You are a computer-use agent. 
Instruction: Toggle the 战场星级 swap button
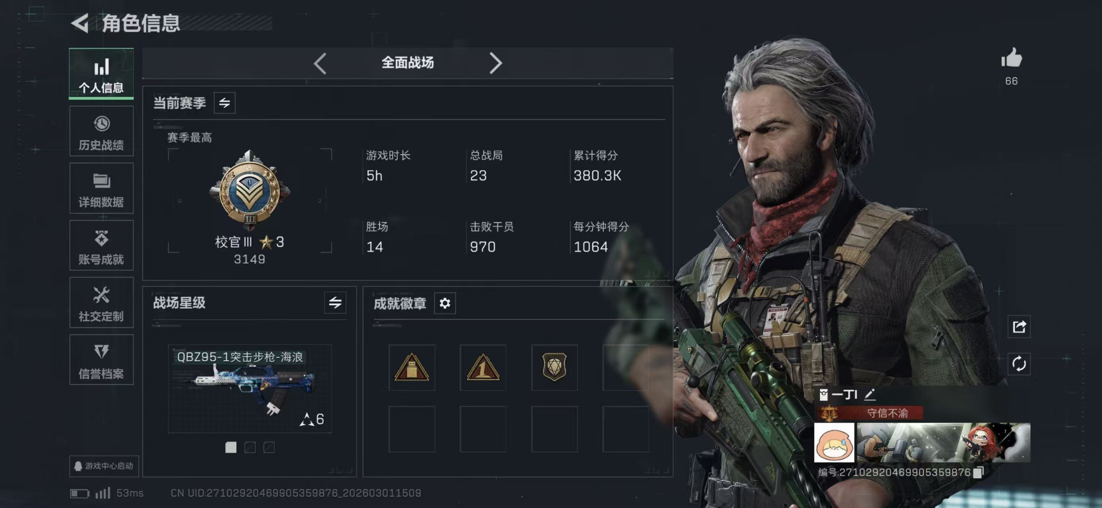(x=335, y=303)
